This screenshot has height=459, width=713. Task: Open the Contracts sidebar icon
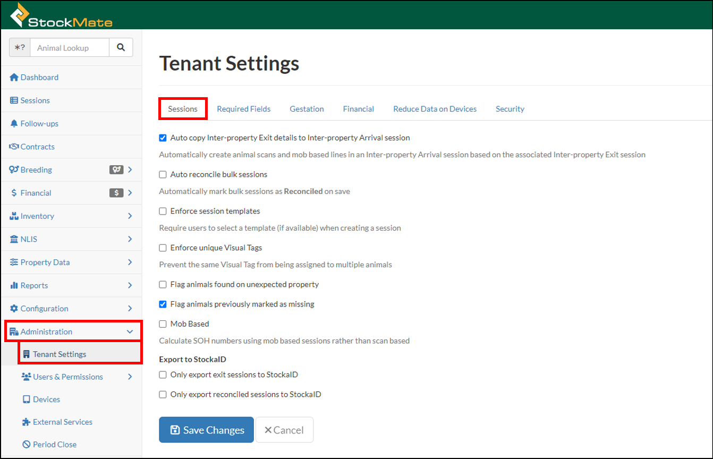pos(13,147)
